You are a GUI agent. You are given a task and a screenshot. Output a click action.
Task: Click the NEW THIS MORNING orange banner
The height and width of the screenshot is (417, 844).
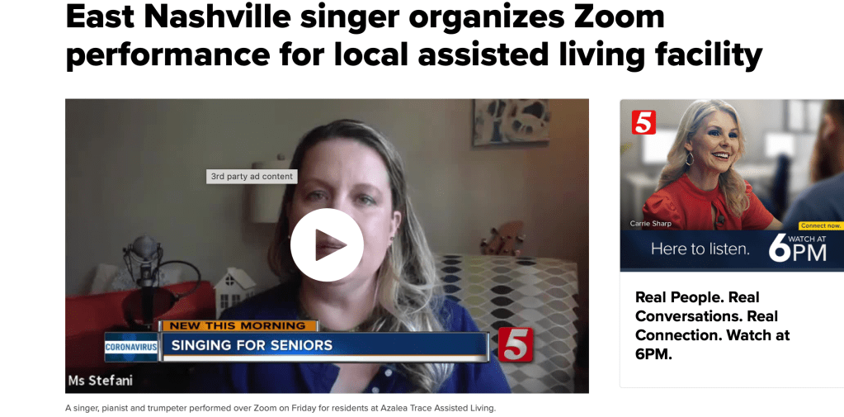pyautogui.click(x=238, y=325)
